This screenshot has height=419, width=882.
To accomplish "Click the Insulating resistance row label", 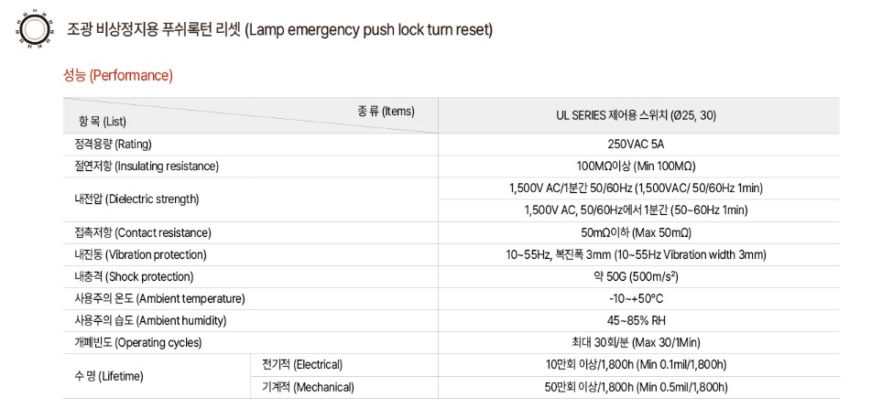I will (147, 167).
